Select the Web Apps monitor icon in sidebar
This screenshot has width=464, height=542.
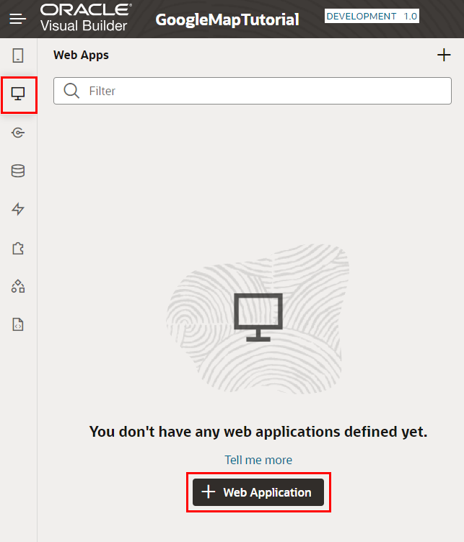tap(18, 94)
